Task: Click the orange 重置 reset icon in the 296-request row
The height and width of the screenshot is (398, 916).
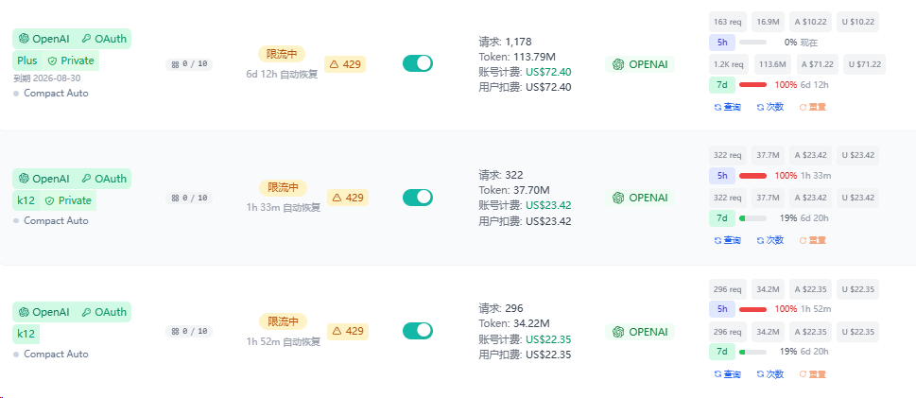Action: 803,374
